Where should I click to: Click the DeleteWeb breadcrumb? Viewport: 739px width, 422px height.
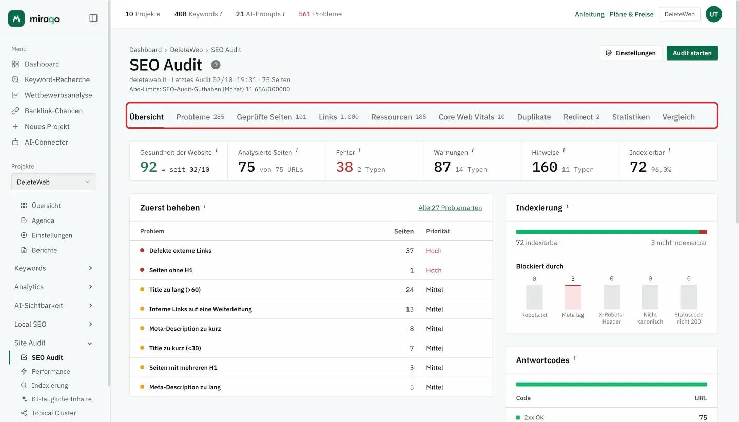pos(186,50)
